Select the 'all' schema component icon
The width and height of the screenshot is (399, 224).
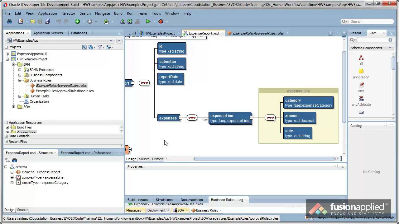pyautogui.click(x=361, y=58)
